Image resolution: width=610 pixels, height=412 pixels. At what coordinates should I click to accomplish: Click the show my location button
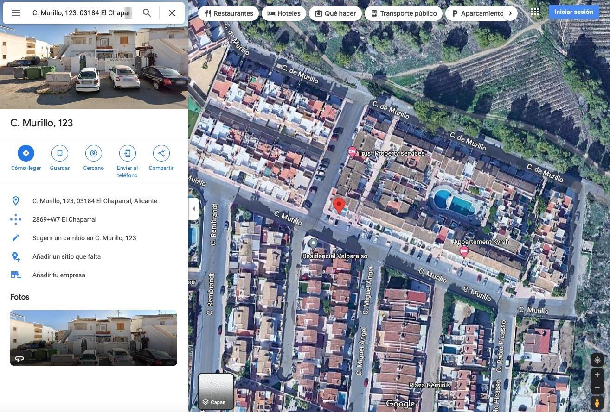597,360
